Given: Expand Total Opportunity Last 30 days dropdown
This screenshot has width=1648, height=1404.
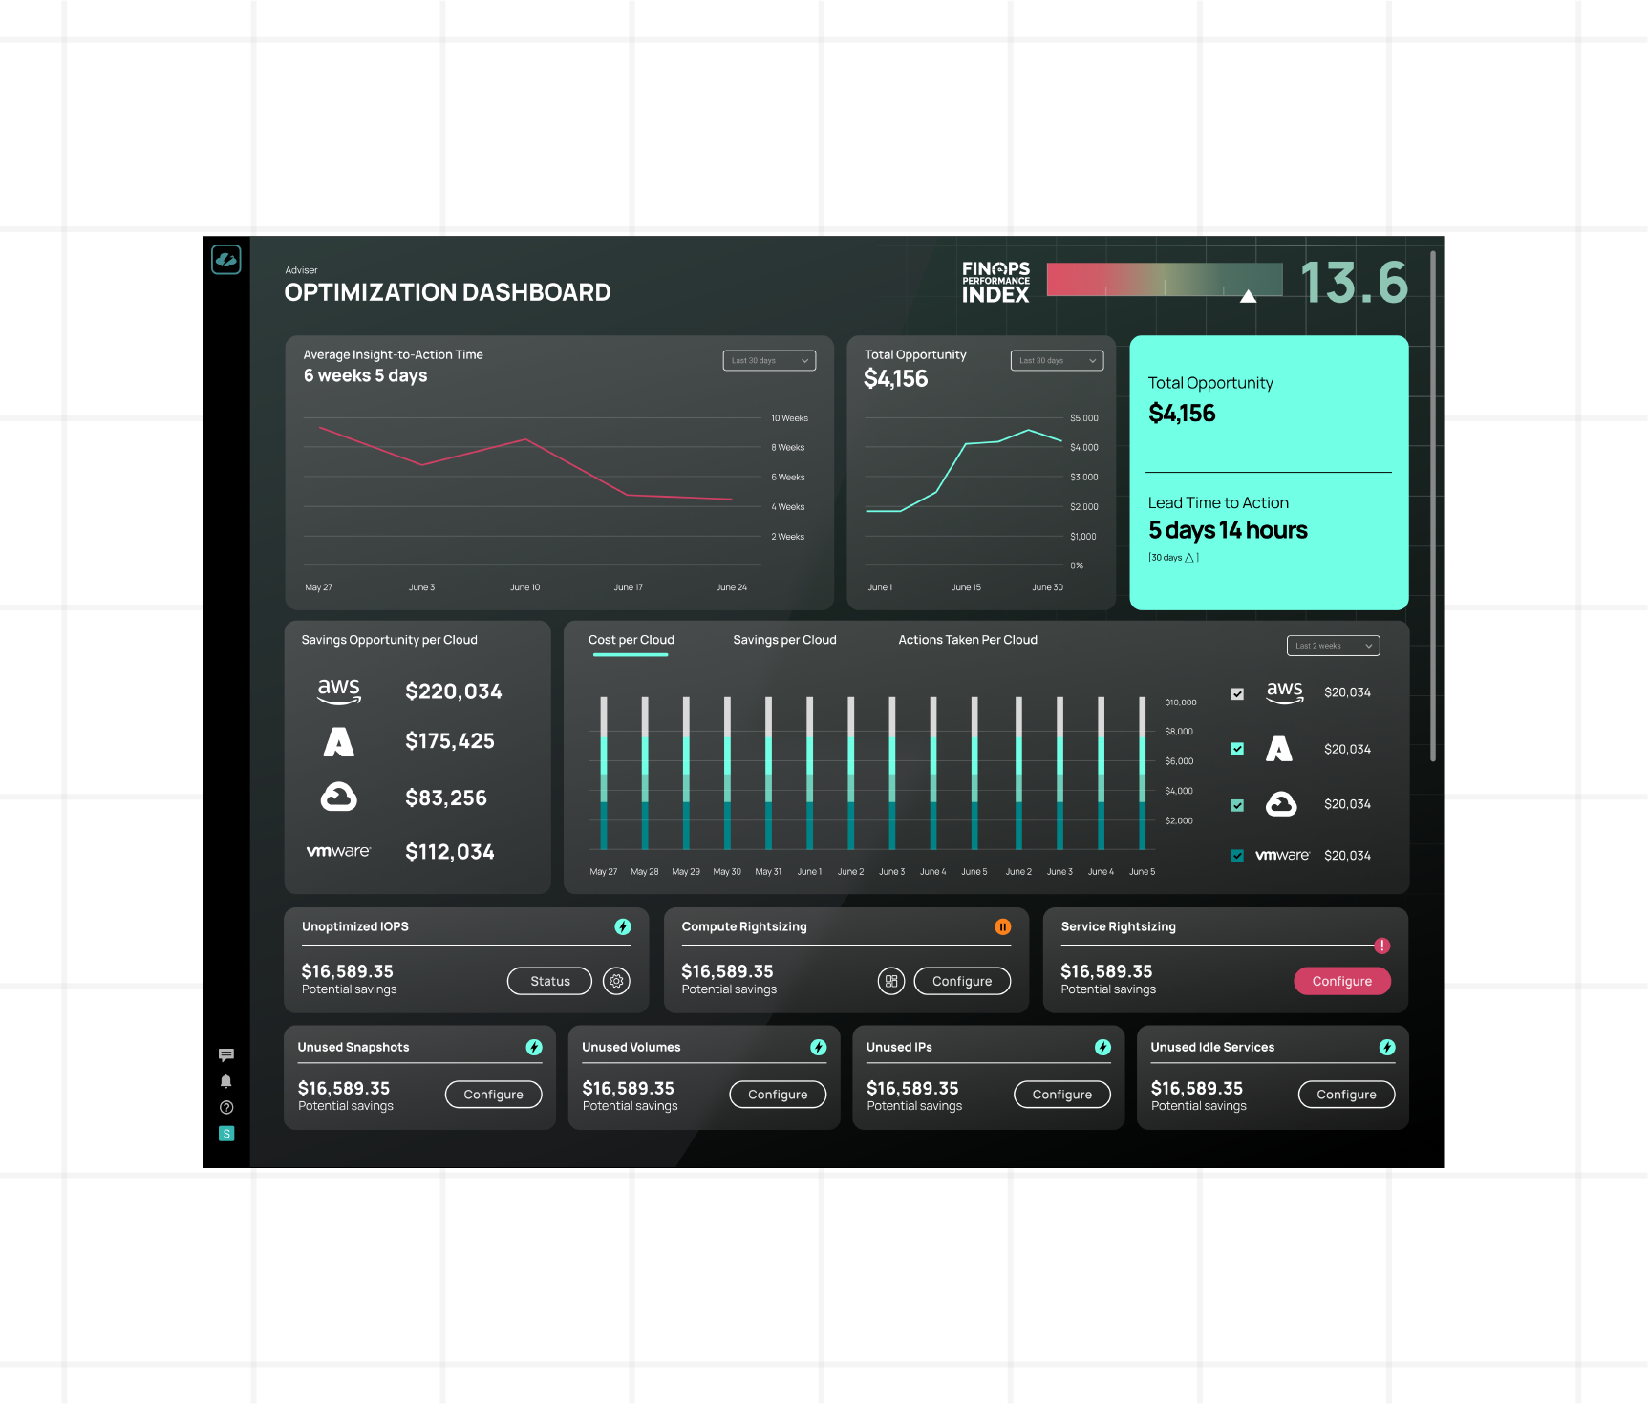Looking at the screenshot, I should click(x=1057, y=361).
